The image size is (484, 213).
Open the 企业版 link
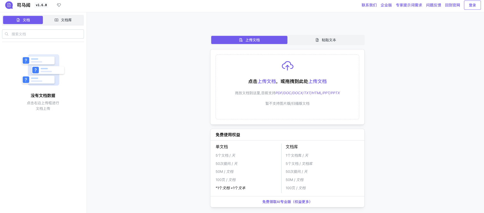[x=386, y=5]
